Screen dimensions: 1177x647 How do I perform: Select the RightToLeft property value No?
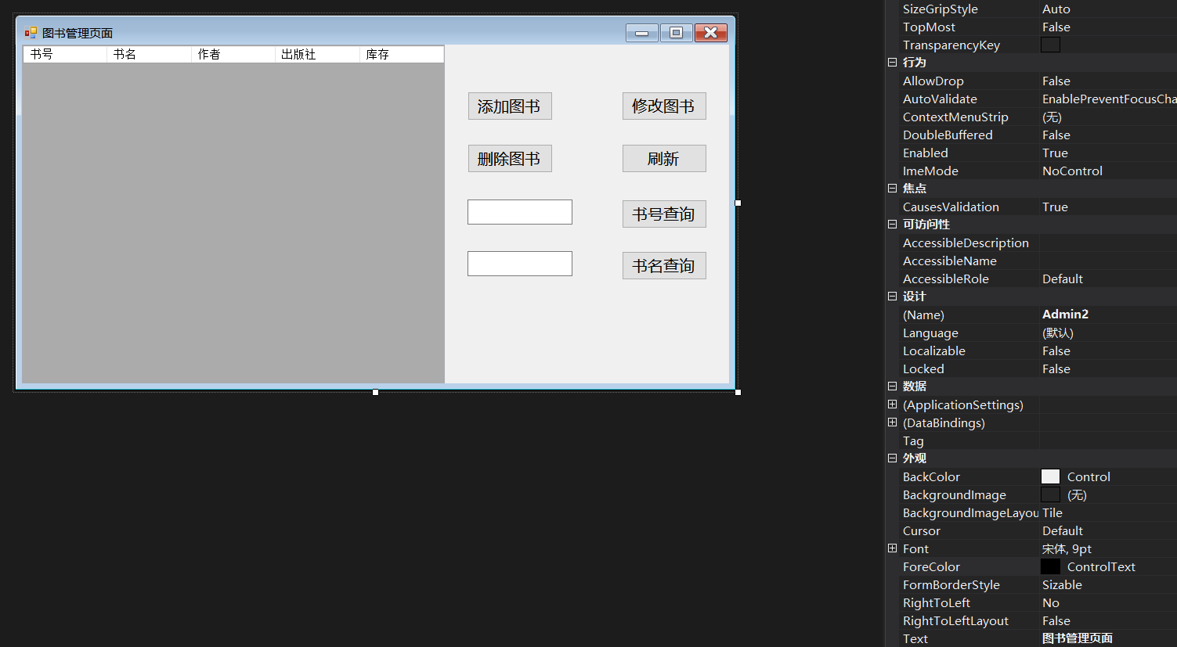[x=1051, y=603]
